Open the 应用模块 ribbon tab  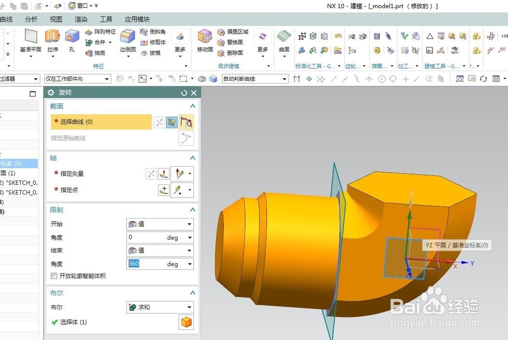pyautogui.click(x=137, y=19)
